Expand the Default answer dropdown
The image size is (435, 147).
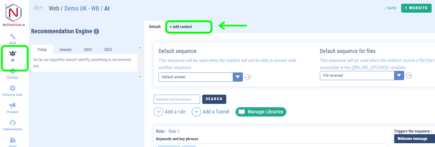click(x=201, y=77)
